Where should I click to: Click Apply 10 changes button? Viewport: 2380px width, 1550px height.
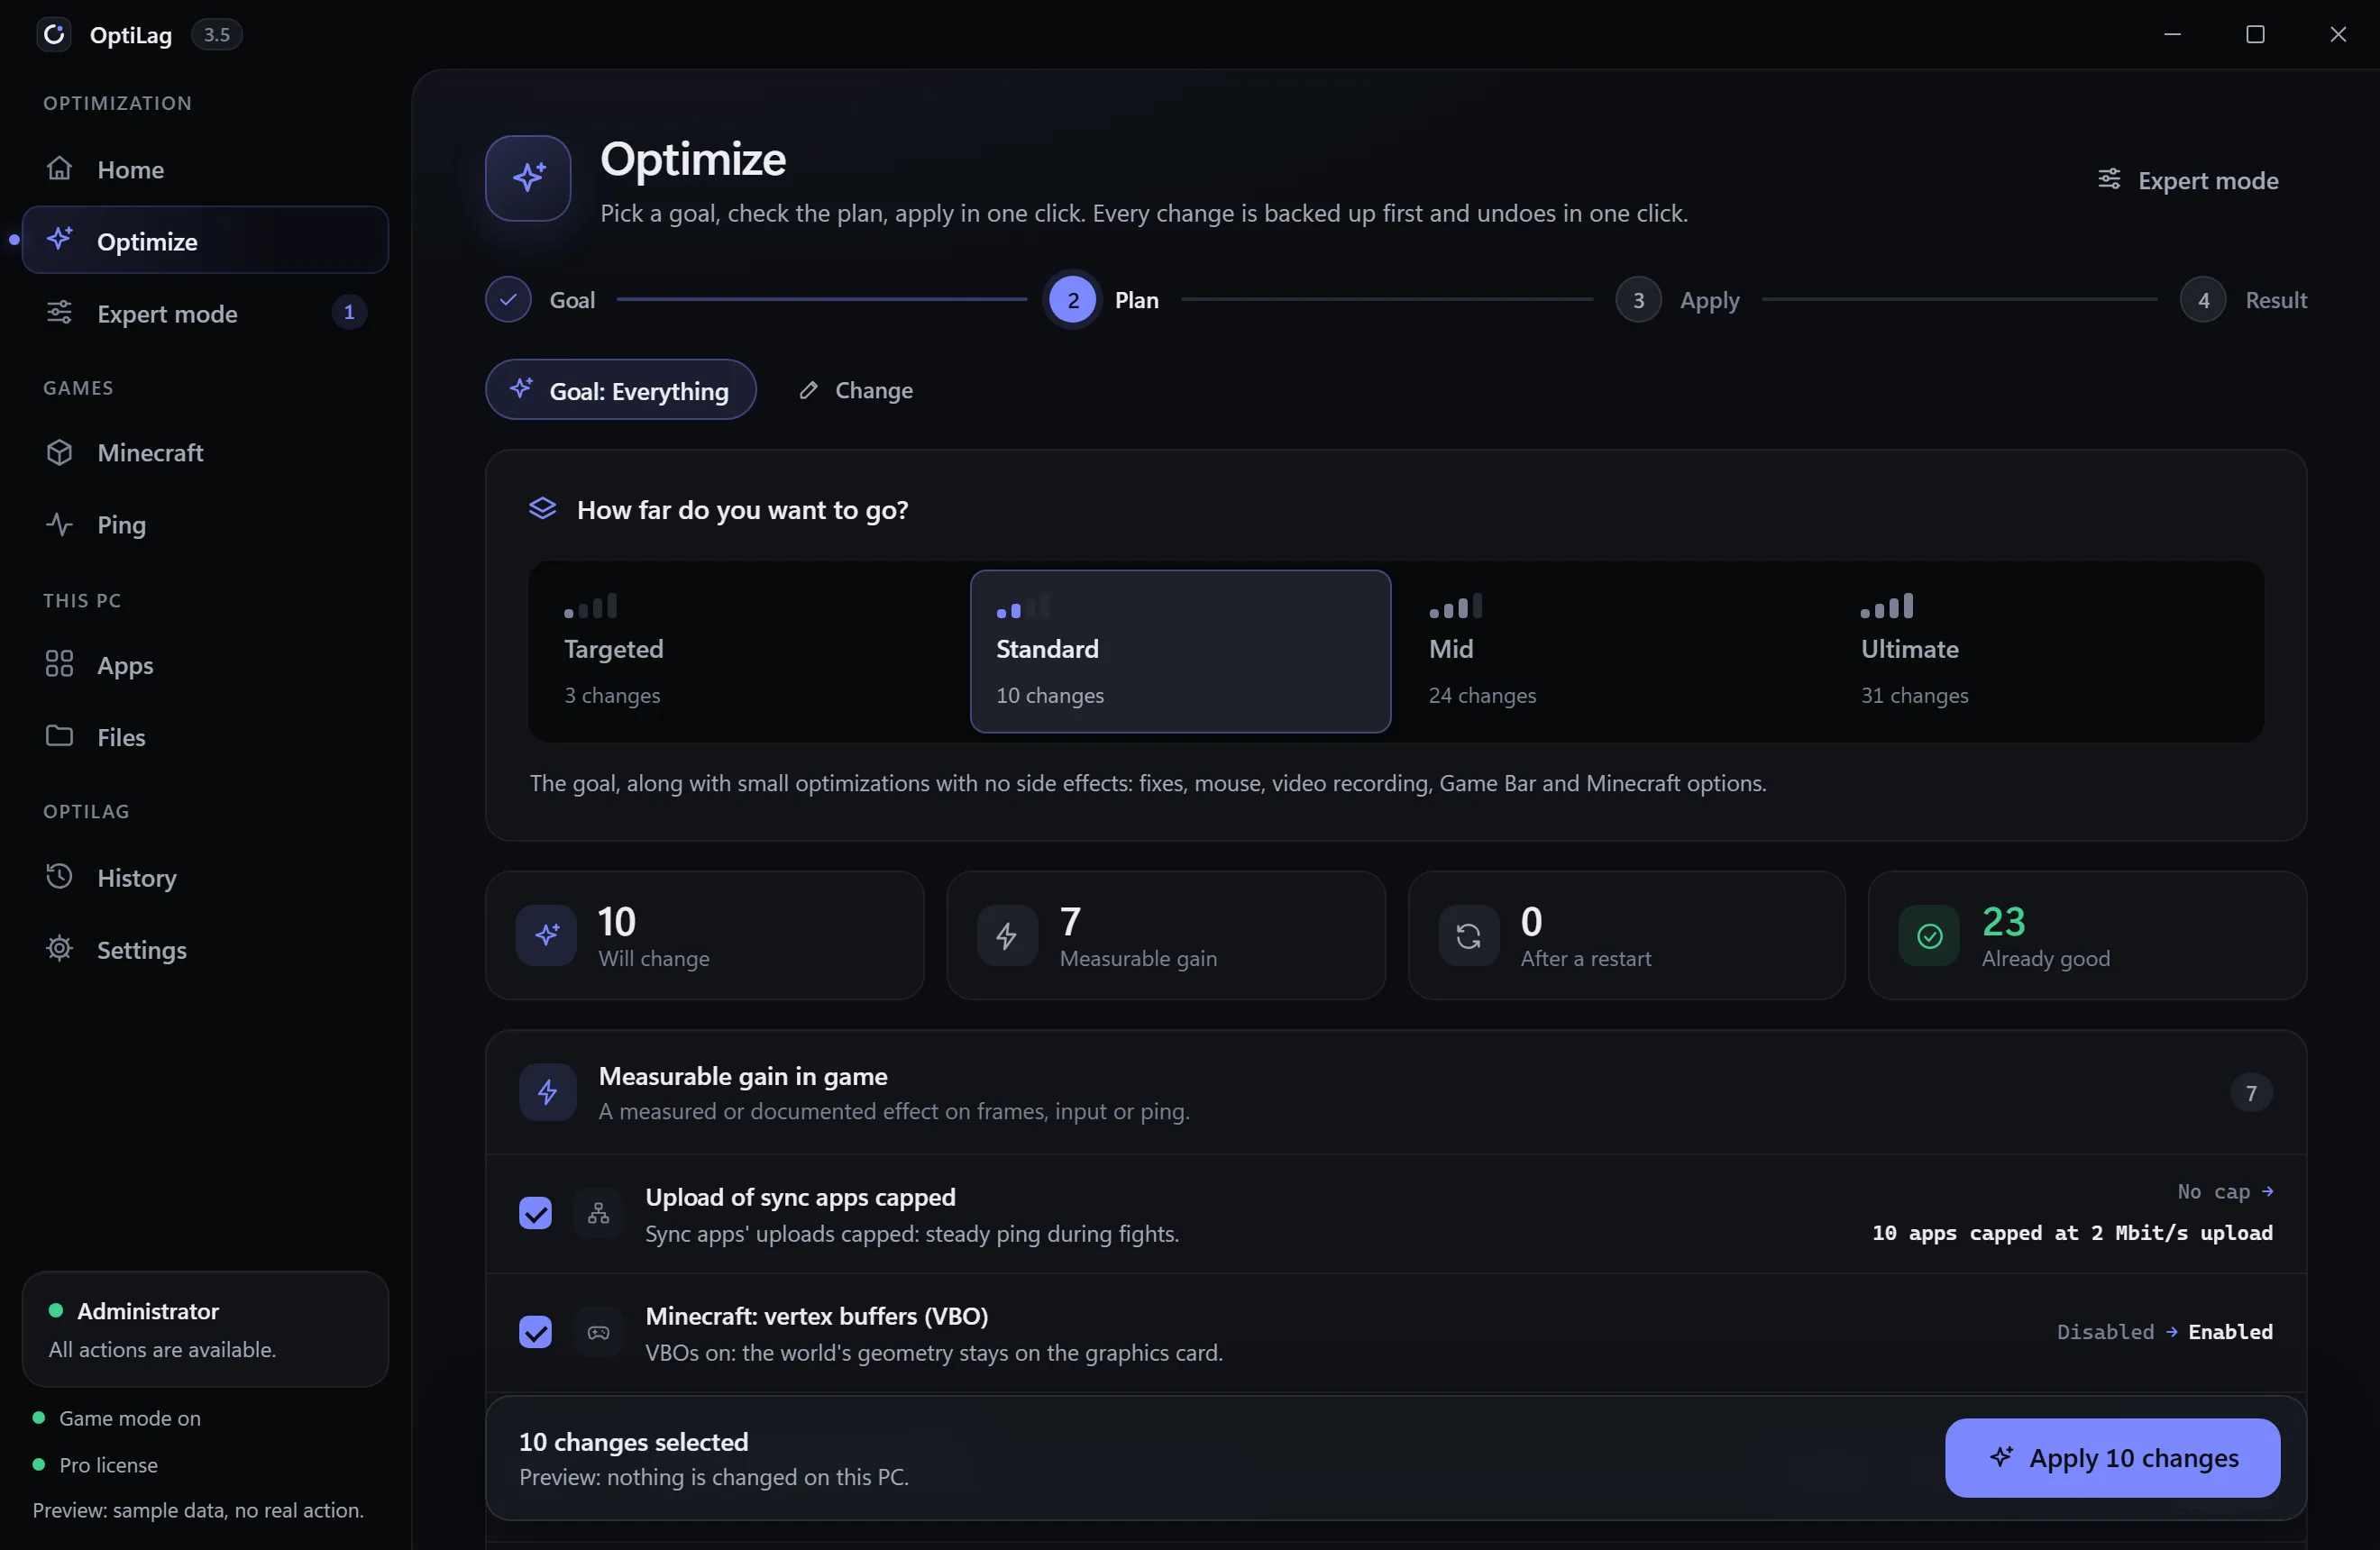coord(2112,1458)
